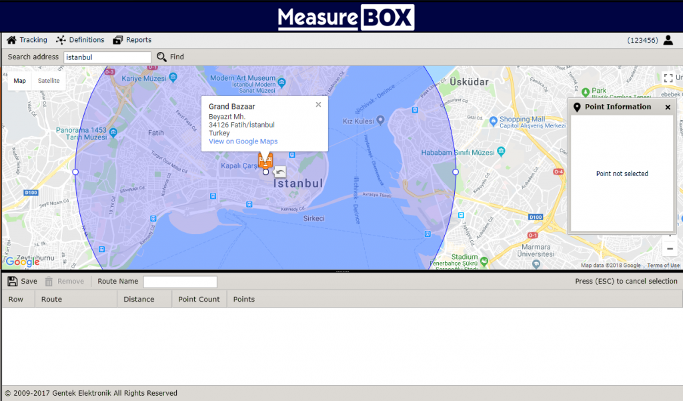This screenshot has width=683, height=401.
Task: Click the Search address input field
Action: tap(107, 57)
